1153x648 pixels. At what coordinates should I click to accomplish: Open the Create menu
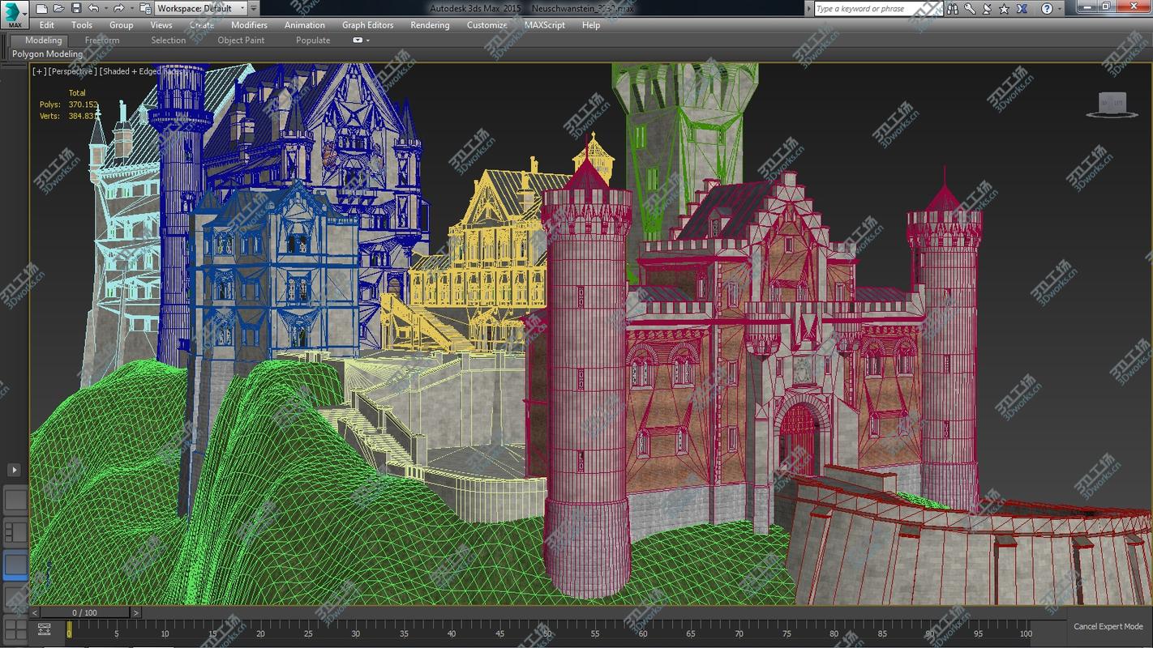202,25
